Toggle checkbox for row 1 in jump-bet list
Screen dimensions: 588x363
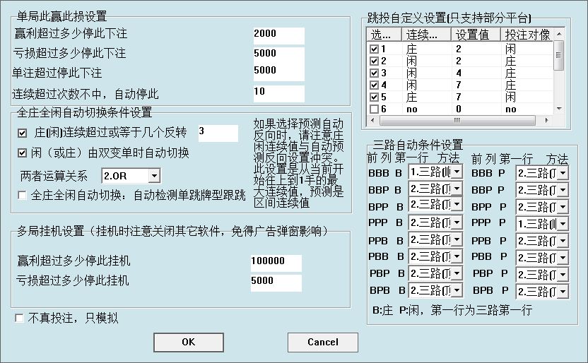tap(374, 49)
